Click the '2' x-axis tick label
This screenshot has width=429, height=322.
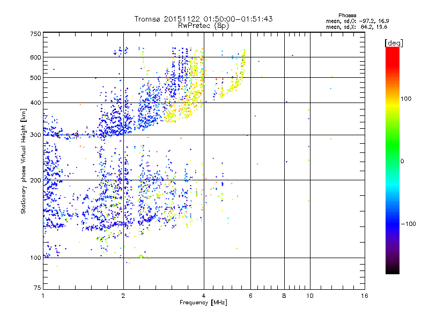point(123,296)
